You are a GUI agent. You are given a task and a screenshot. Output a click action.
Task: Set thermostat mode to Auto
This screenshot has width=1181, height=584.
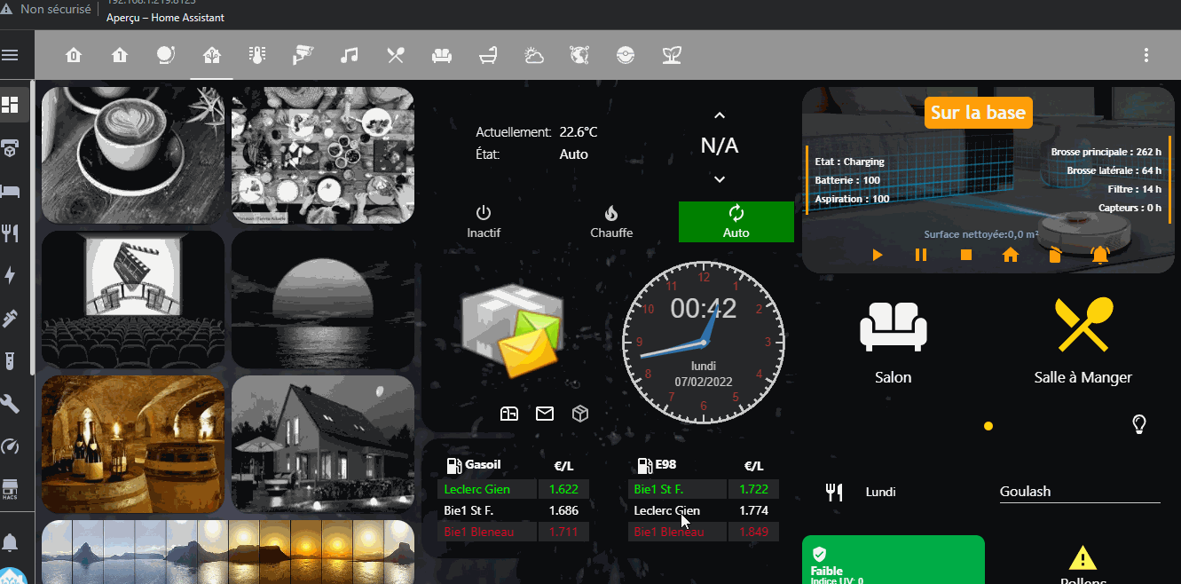point(736,222)
